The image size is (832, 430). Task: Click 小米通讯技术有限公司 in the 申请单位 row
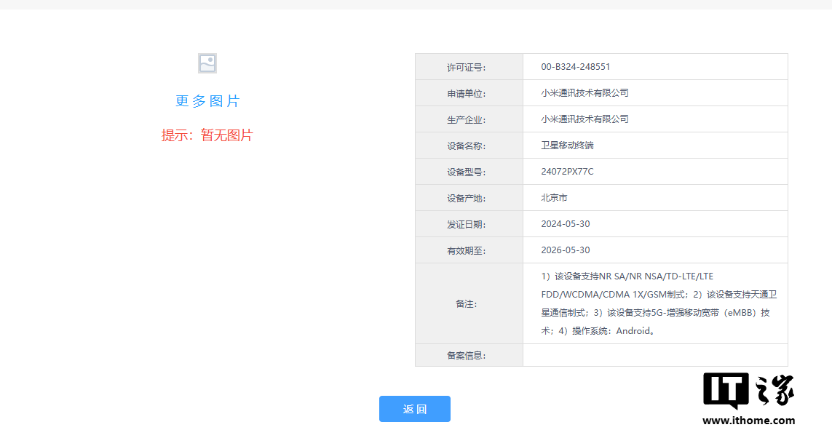[585, 93]
